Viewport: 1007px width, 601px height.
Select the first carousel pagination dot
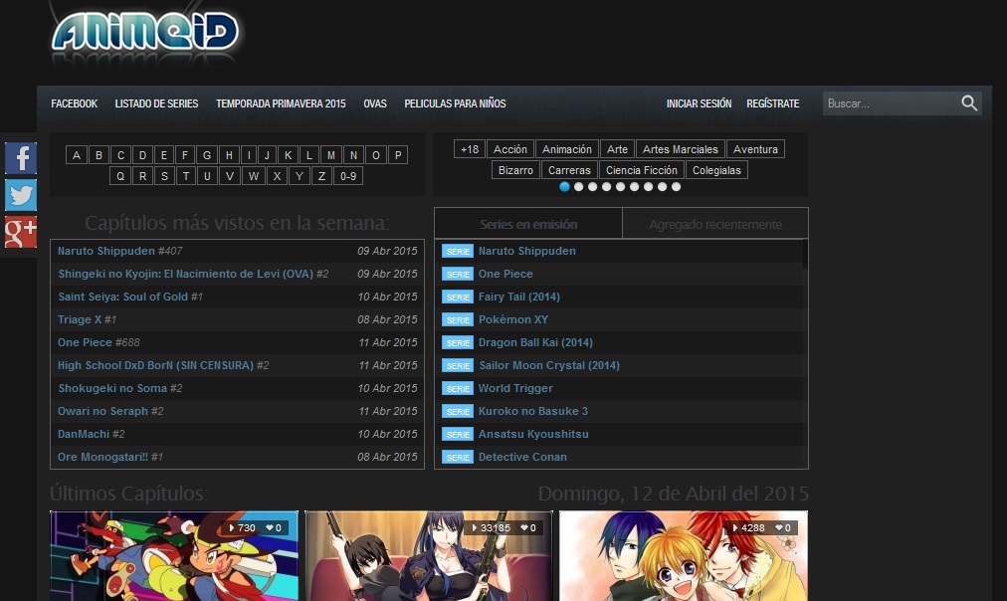[564, 186]
